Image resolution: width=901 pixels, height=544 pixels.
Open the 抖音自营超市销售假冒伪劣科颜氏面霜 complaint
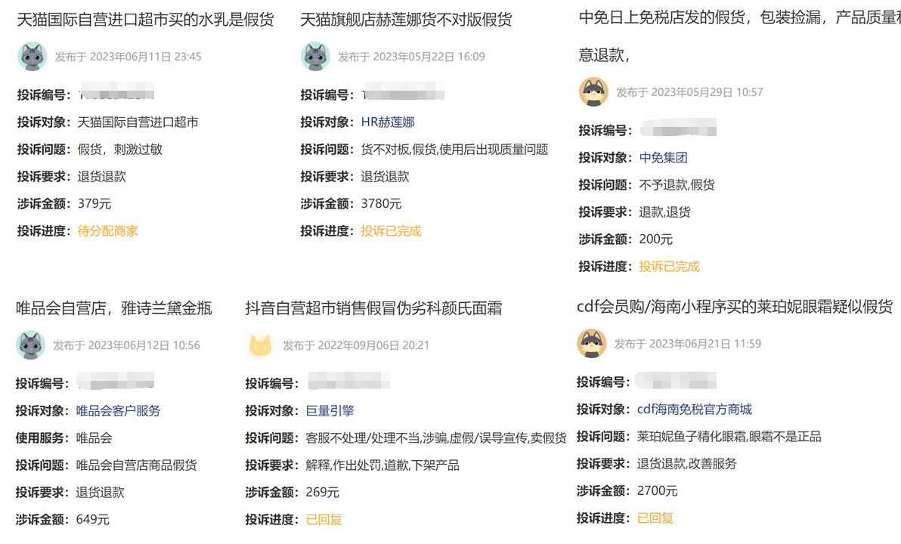coord(373,308)
